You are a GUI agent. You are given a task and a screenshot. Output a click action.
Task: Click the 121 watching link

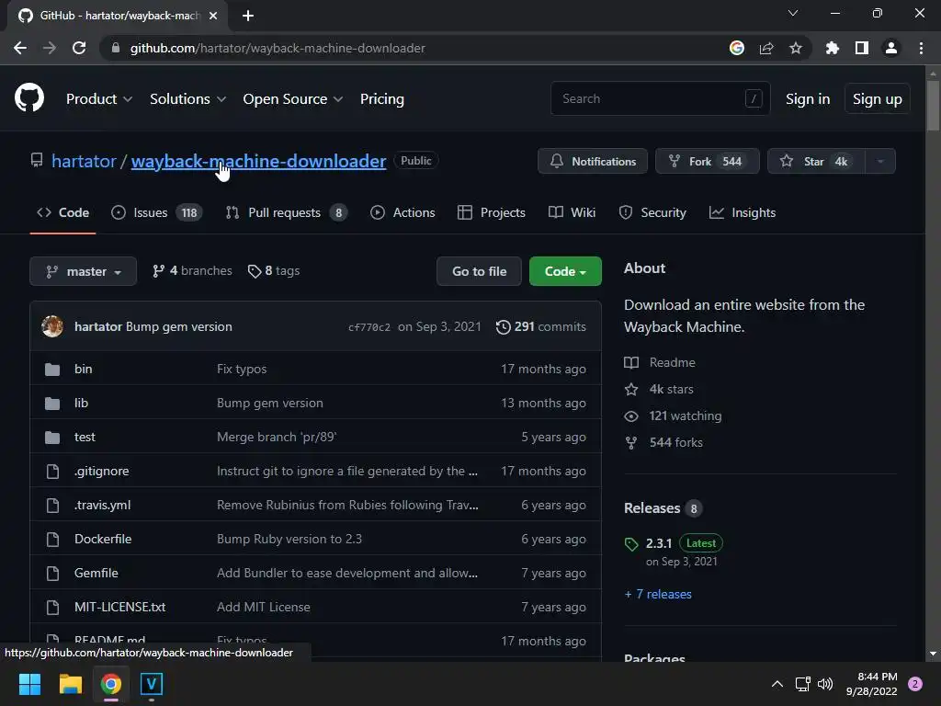click(x=673, y=416)
